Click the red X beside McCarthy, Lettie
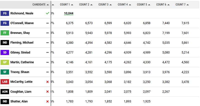This screenshot has height=106, width=200. click(x=47, y=82)
